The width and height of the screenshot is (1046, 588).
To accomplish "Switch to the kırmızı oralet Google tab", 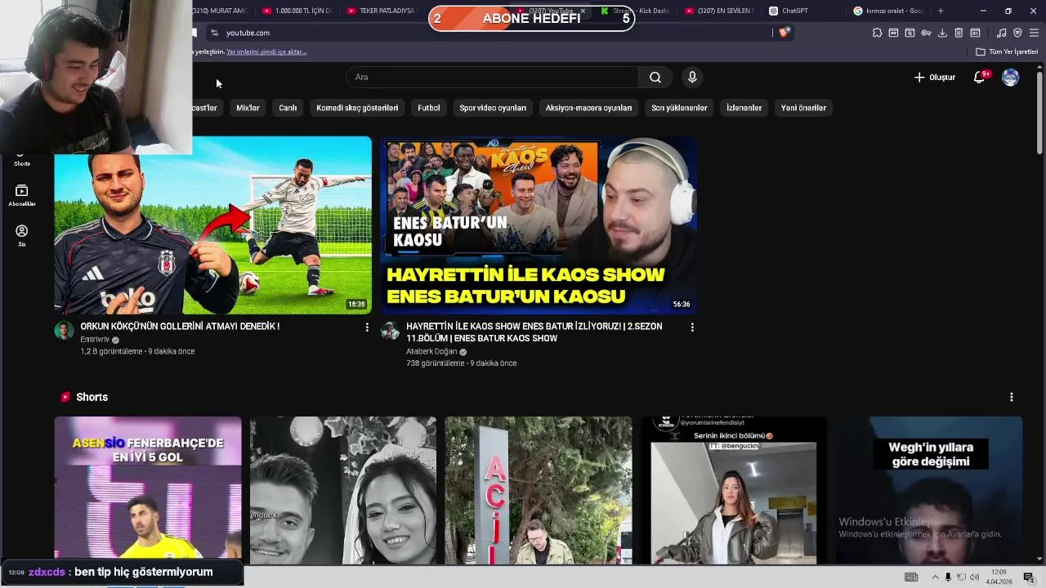I will point(888,11).
